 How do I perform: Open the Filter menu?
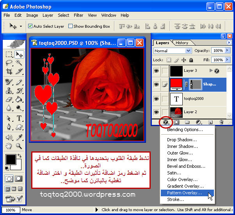click(x=78, y=15)
